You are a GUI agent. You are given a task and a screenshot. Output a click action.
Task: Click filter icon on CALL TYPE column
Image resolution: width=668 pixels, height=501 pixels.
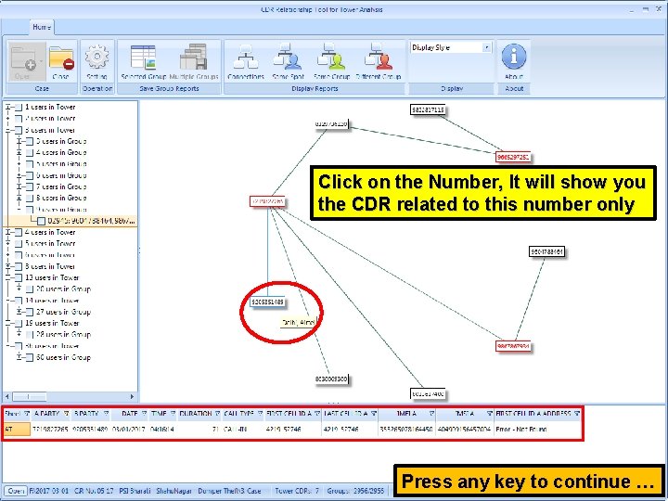(x=260, y=413)
